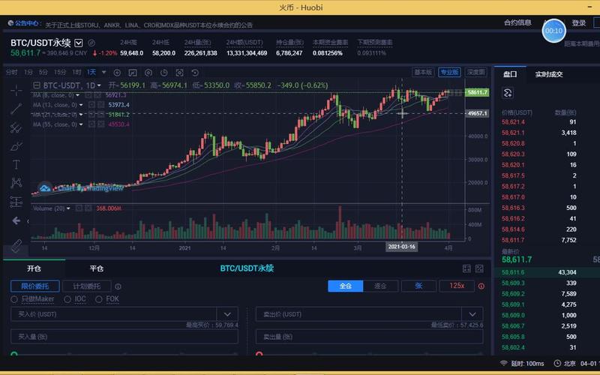Open the calculator icon in order panel
The height and width of the screenshot is (375, 600).
(466, 268)
